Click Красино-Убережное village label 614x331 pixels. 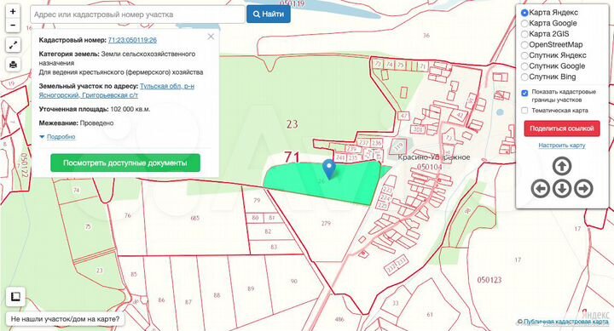pos(433,157)
